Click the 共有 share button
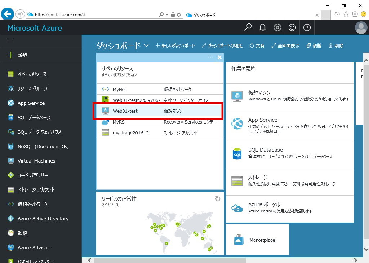369x263 pixels. tap(257, 46)
